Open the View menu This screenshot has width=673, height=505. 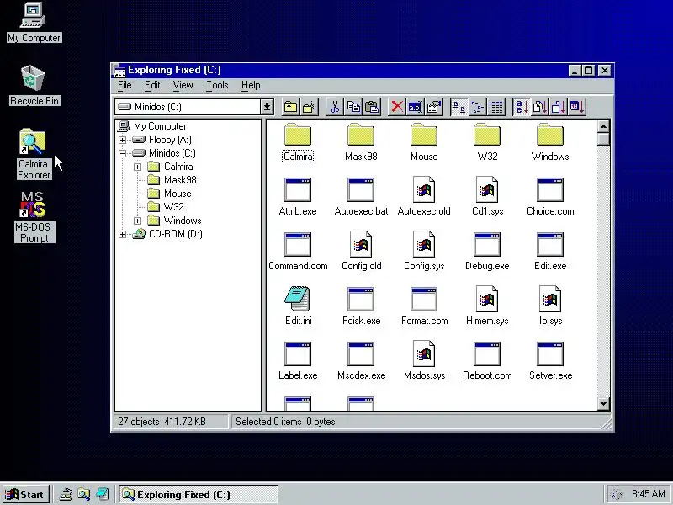click(x=183, y=85)
